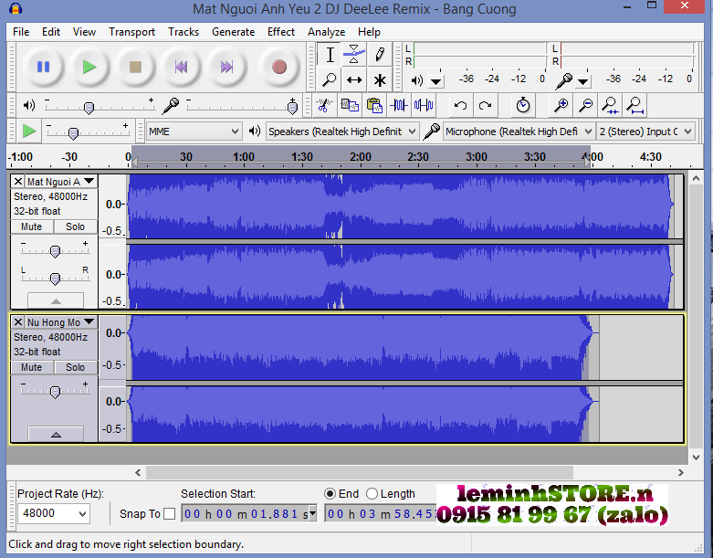Select the Zoom magnifier tool
Image resolution: width=713 pixels, height=558 pixels.
point(330,80)
